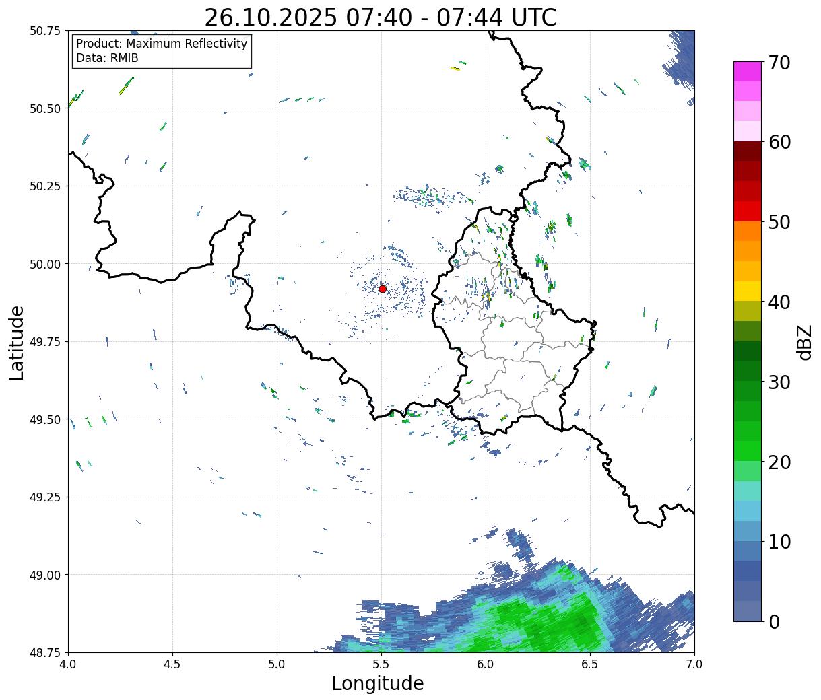Image resolution: width=821 pixels, height=700 pixels.
Task: Click the latitude tick label 50.50
Action: 46,108
